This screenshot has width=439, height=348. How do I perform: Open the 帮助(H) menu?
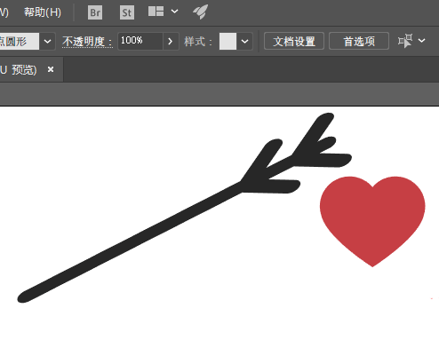tap(43, 12)
